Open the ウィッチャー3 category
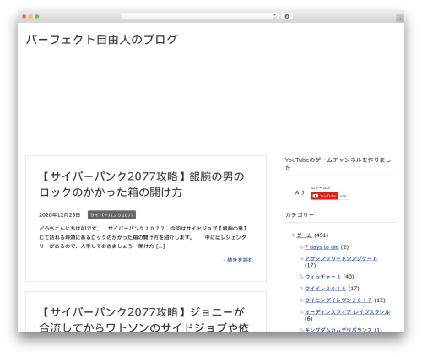The image size is (422, 357). coord(322,277)
